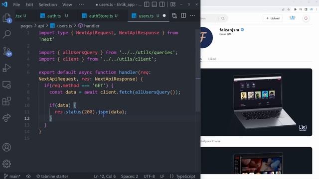Change indentation via Spaces: 2
This screenshot has width=319, height=179.
(x=130, y=176)
